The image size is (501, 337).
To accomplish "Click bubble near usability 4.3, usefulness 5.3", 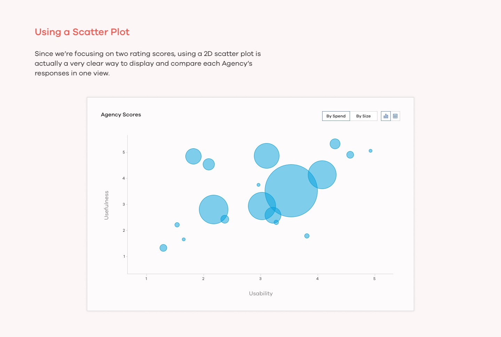I will [335, 144].
